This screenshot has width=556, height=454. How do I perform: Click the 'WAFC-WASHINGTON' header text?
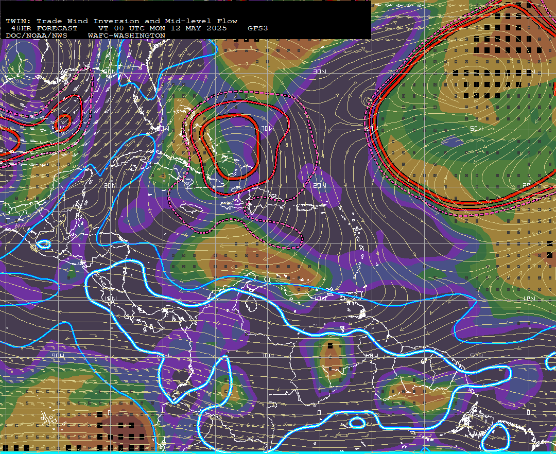point(127,36)
